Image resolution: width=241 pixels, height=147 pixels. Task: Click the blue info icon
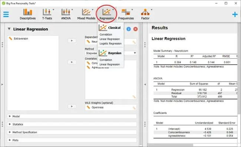tap(129, 29)
